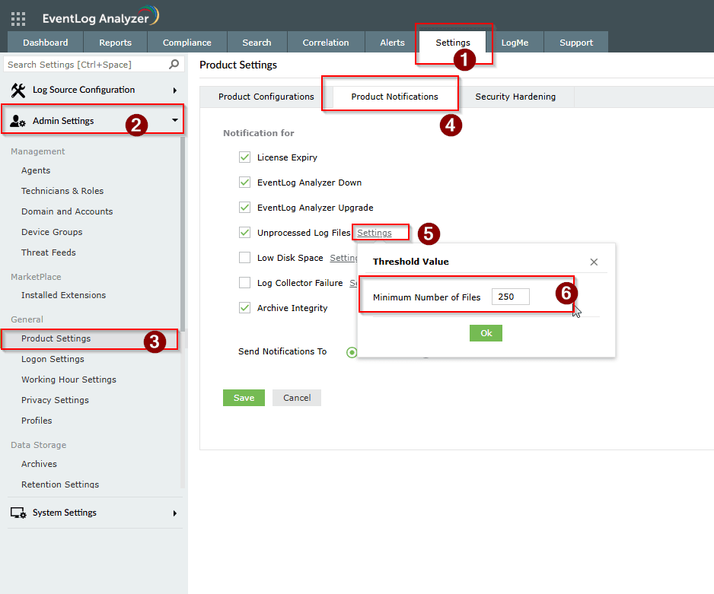Open the LogMe tab
This screenshot has width=714, height=594.
tap(515, 43)
